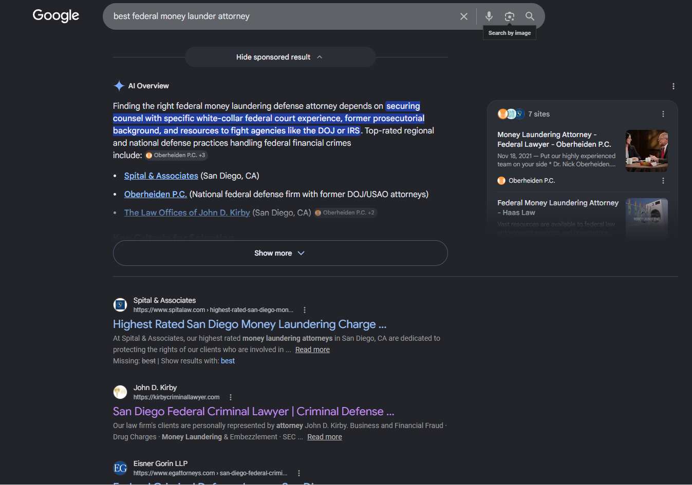Screen dimensions: 692x485
Task: Expand AI Overview with Show more
Action: coord(280,253)
